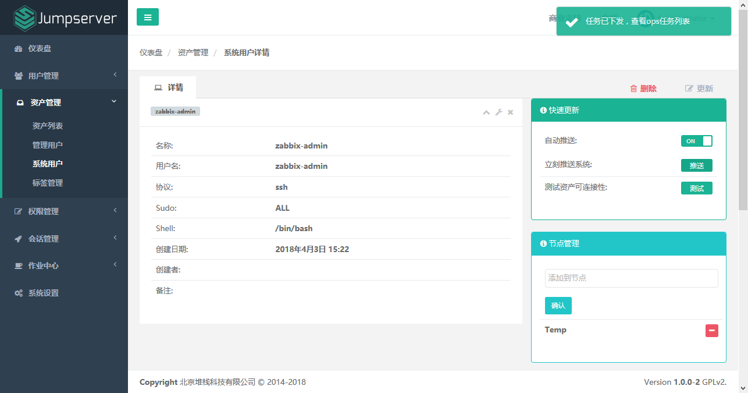Click the Jumpserver logo
The image size is (748, 393).
(65, 17)
